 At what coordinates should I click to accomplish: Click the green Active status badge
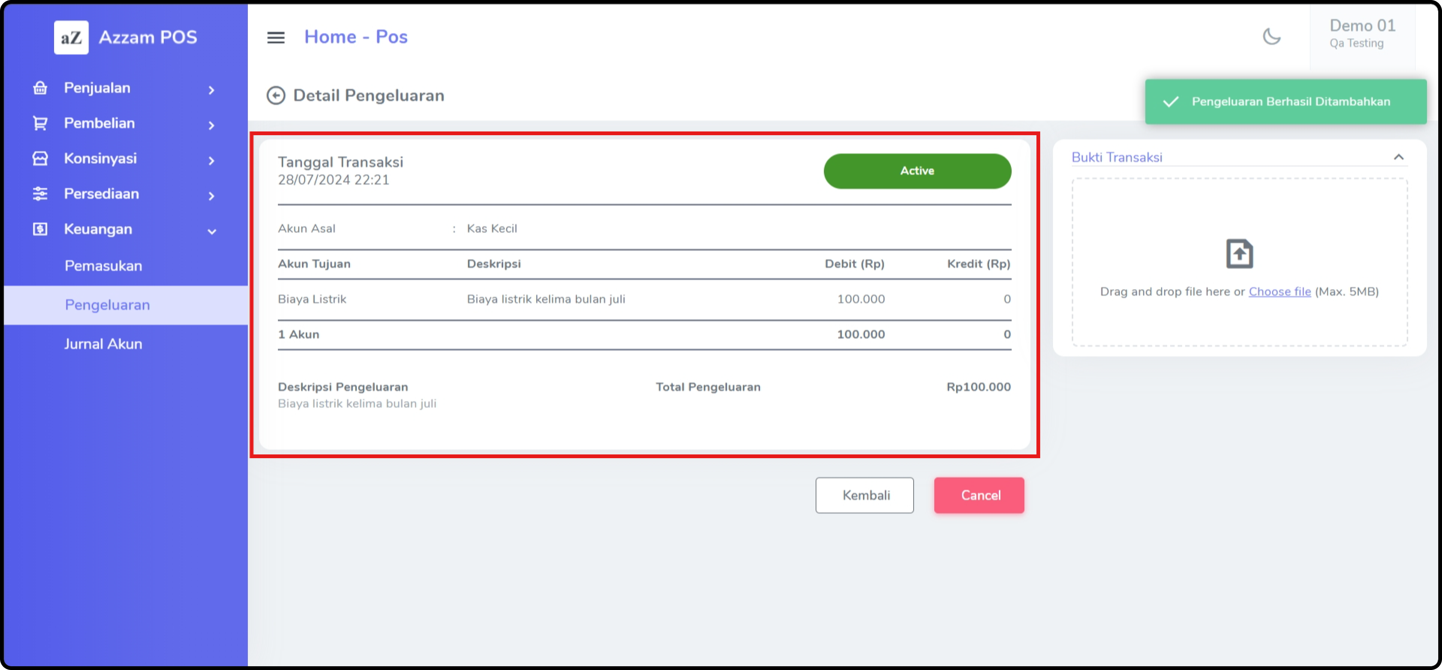[x=916, y=171]
